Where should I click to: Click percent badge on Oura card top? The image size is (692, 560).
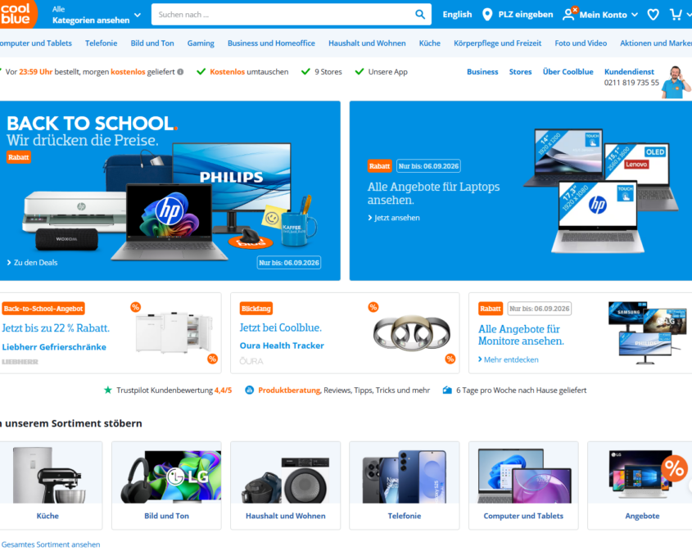tap(373, 307)
